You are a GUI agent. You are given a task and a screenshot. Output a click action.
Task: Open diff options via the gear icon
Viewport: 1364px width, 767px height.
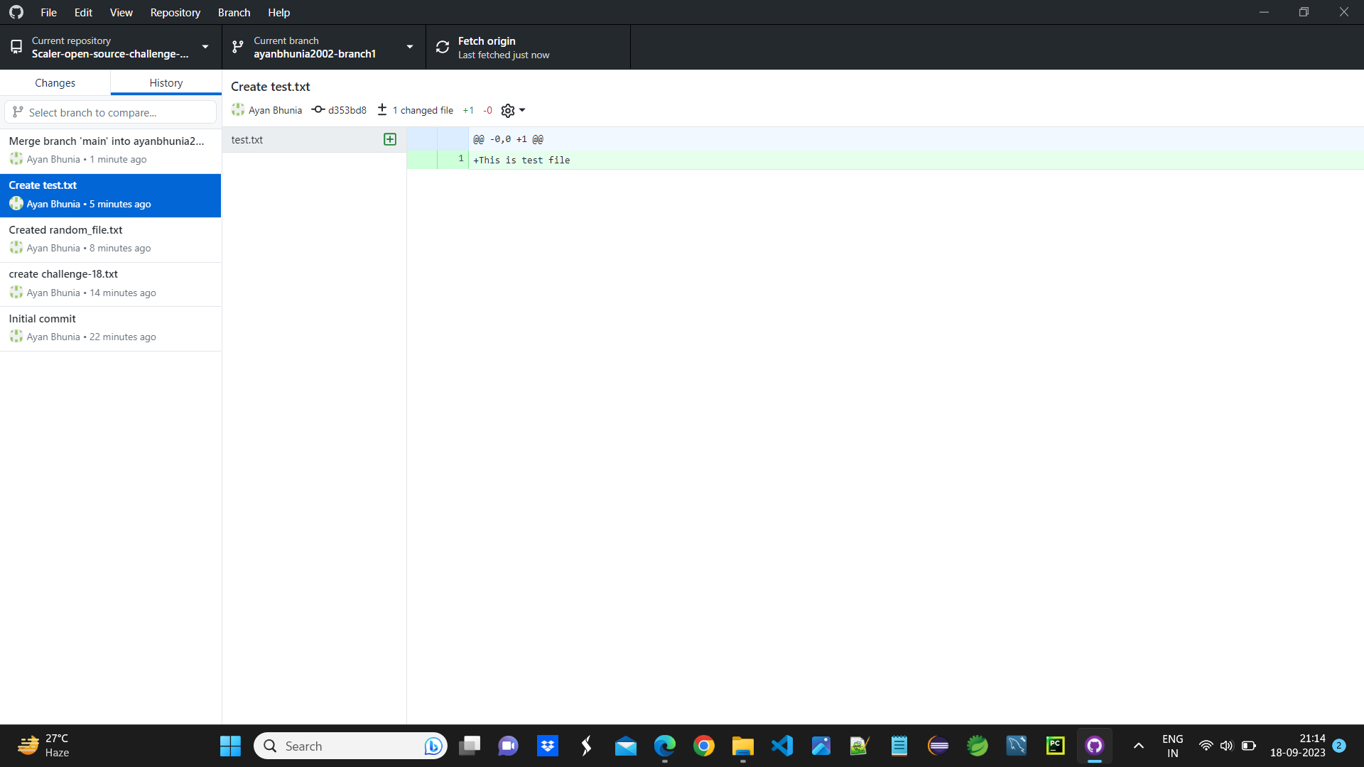507,110
